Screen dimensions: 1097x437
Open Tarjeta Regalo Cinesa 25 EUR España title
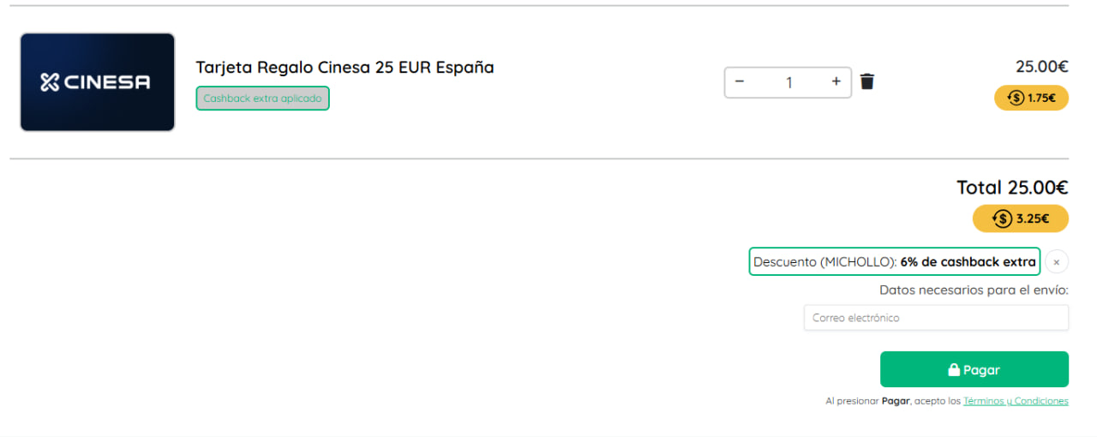[x=345, y=67]
